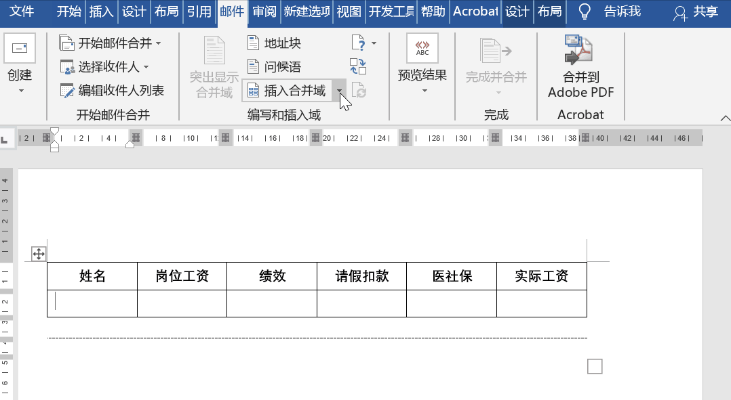Screen dimensions: 731x400
Task: Click empty cell under 实际工资
Action: 542,304
